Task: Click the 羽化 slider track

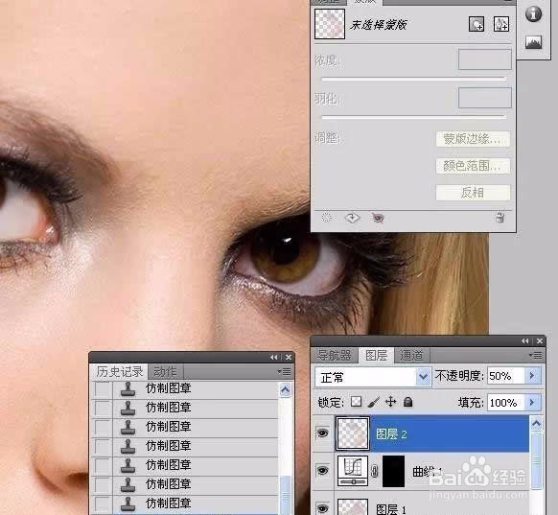Action: 413,117
